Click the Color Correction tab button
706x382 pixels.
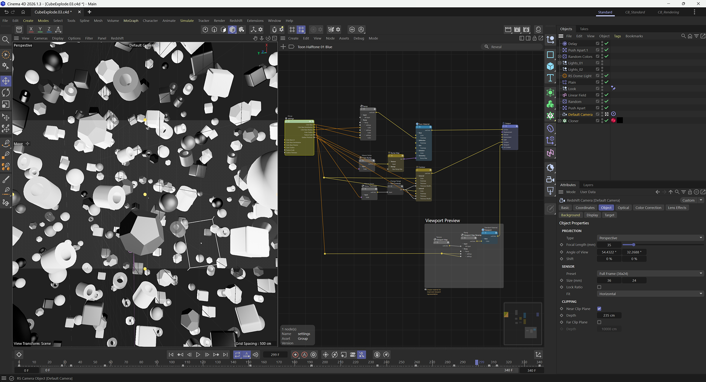[648, 208]
